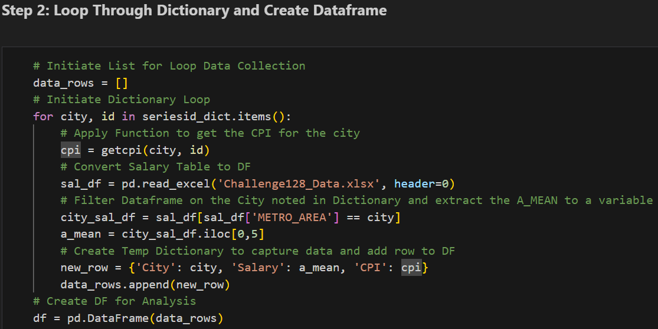
Task: Click the city_sal_df variable being assigned
Action: tap(98, 218)
